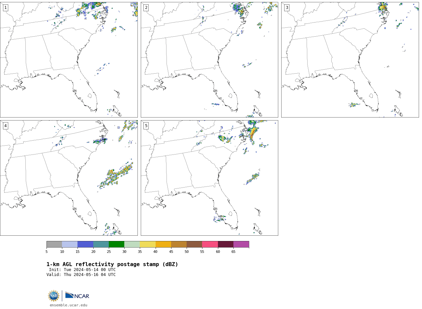Screen dimensions: 422x309
Task: Open ensemble member 2 map panel
Action: coord(209,60)
